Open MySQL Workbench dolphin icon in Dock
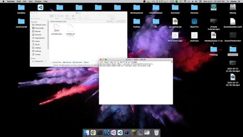The image size is (243, 137). 106,133
